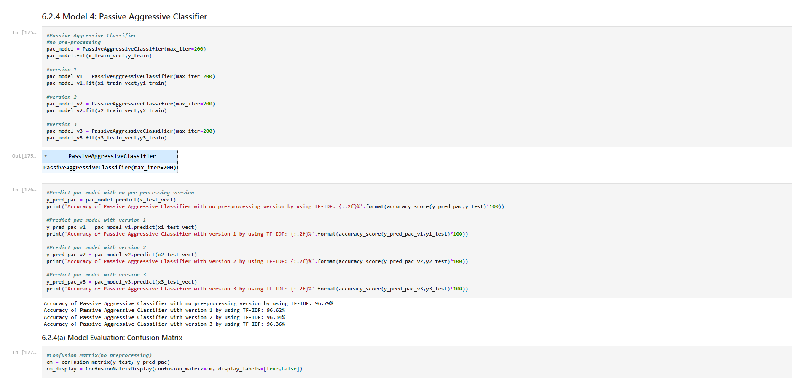
Task: Place cursor on cm = confusion_matrix line
Action: [x=108, y=362]
